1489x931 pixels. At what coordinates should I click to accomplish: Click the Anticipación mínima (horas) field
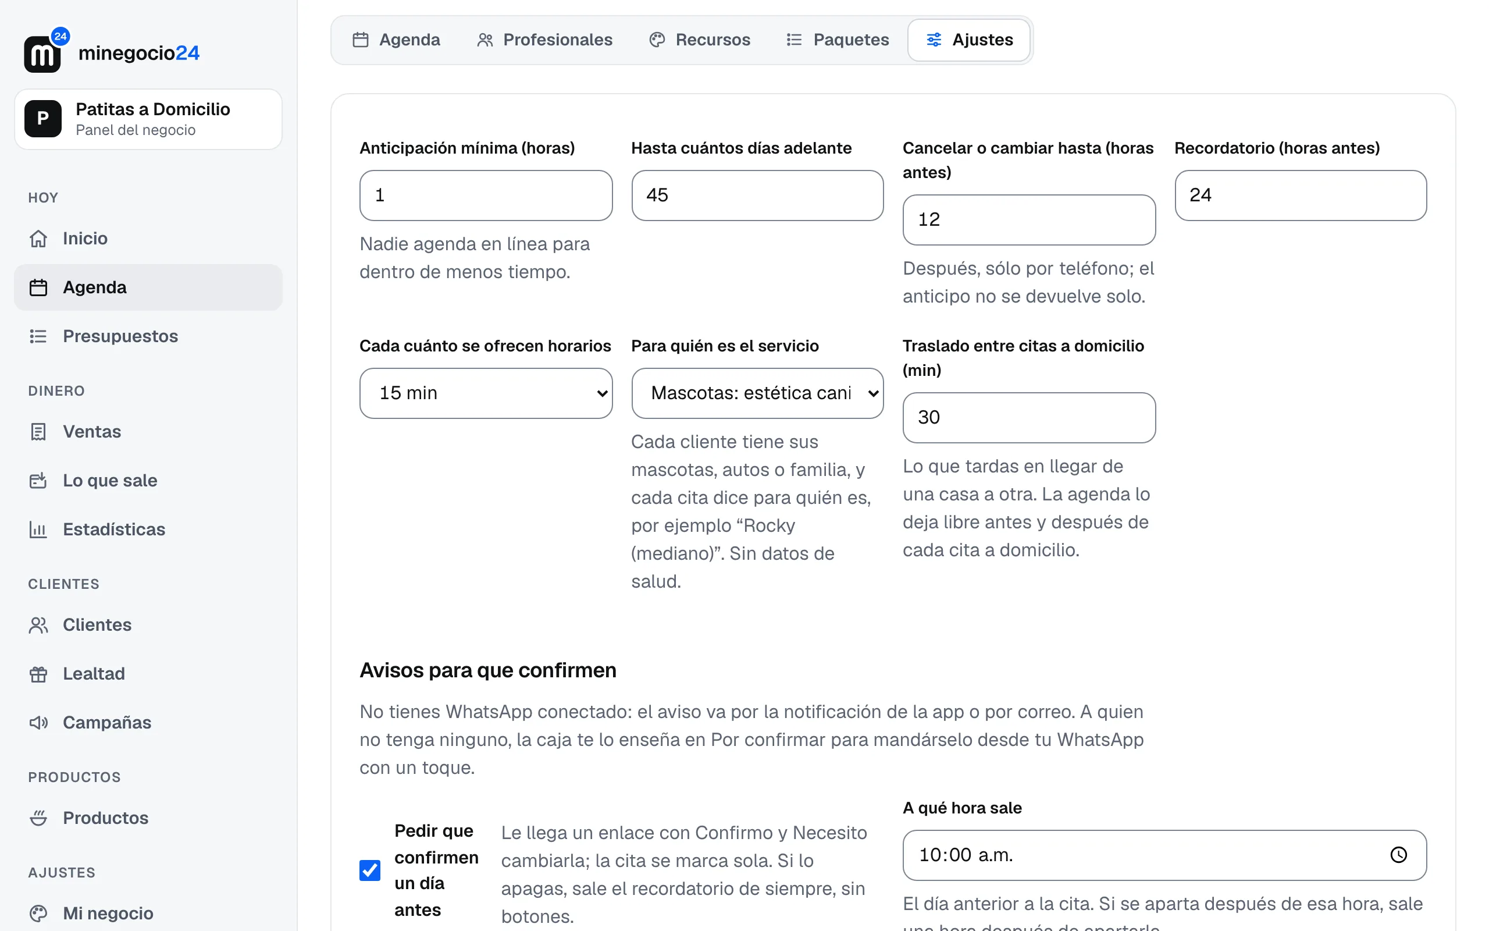click(x=486, y=195)
